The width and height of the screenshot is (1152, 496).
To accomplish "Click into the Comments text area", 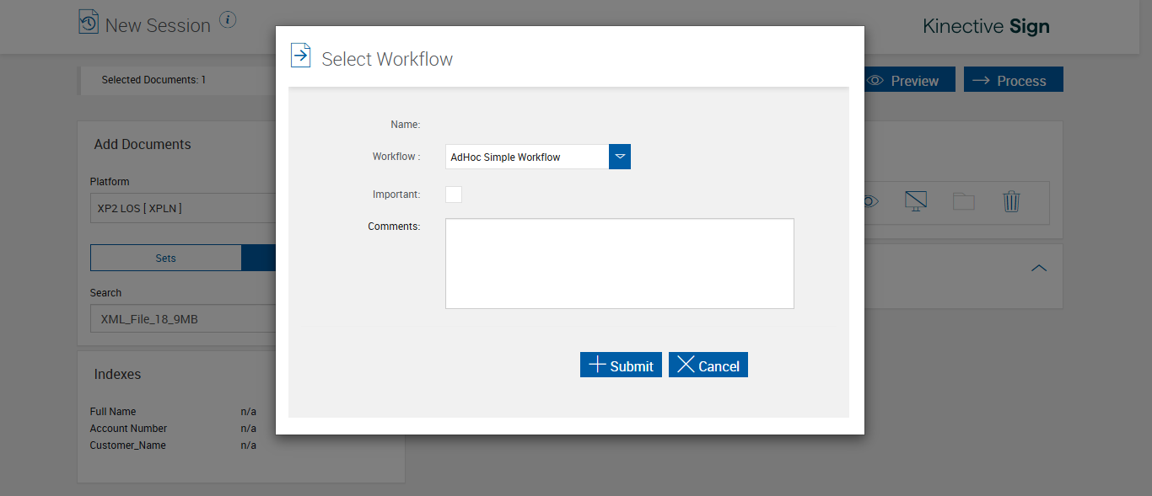I will coord(619,264).
